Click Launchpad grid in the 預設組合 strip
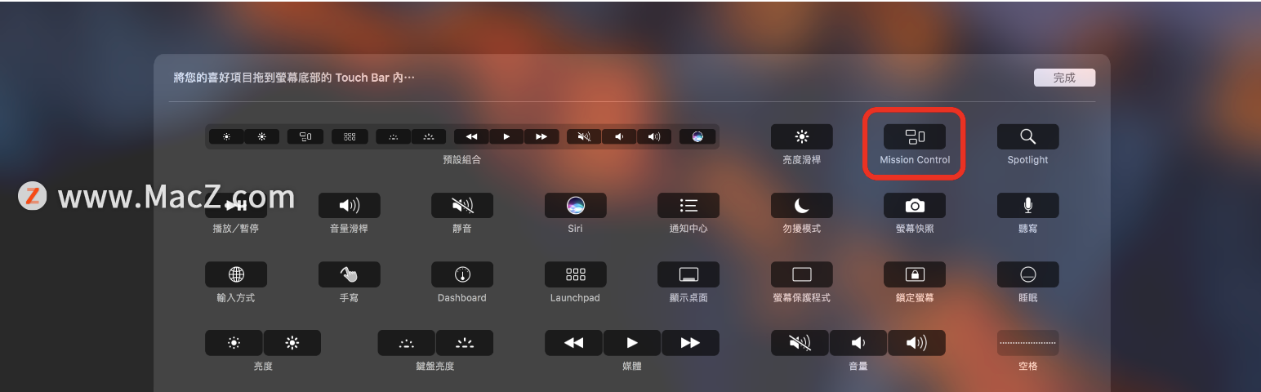This screenshot has height=392, width=1261. pyautogui.click(x=350, y=136)
